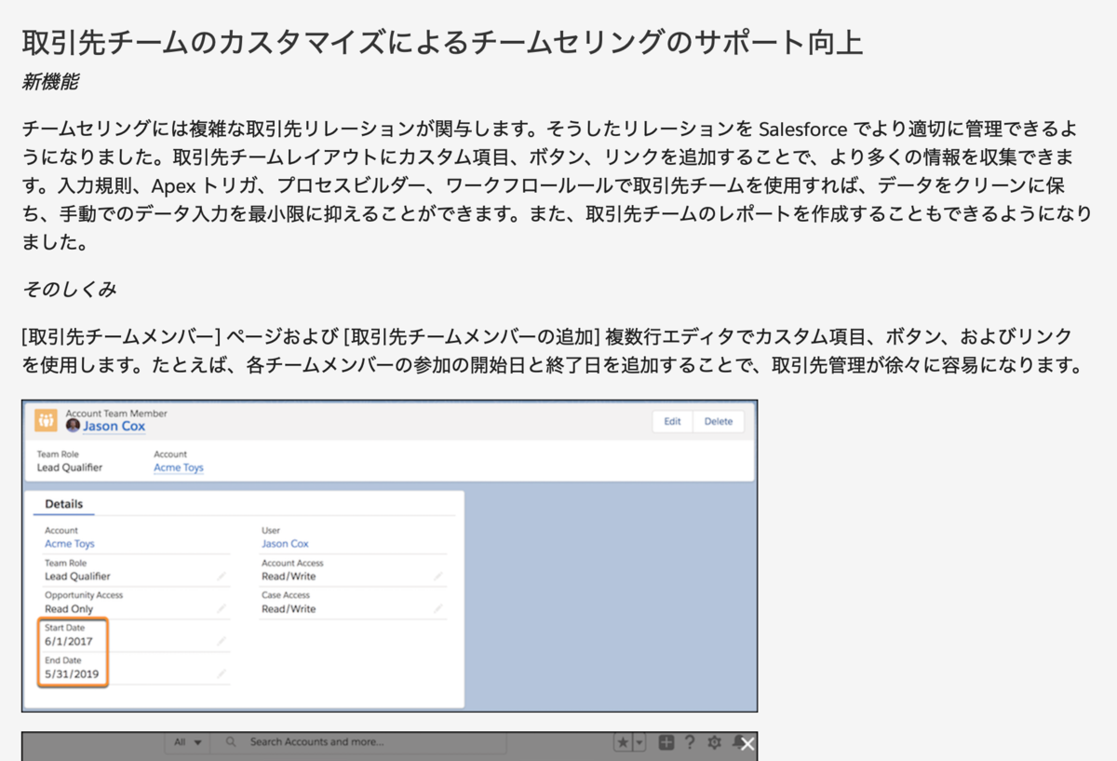Click the help question mark icon
This screenshot has height=761, width=1117.
pos(689,742)
